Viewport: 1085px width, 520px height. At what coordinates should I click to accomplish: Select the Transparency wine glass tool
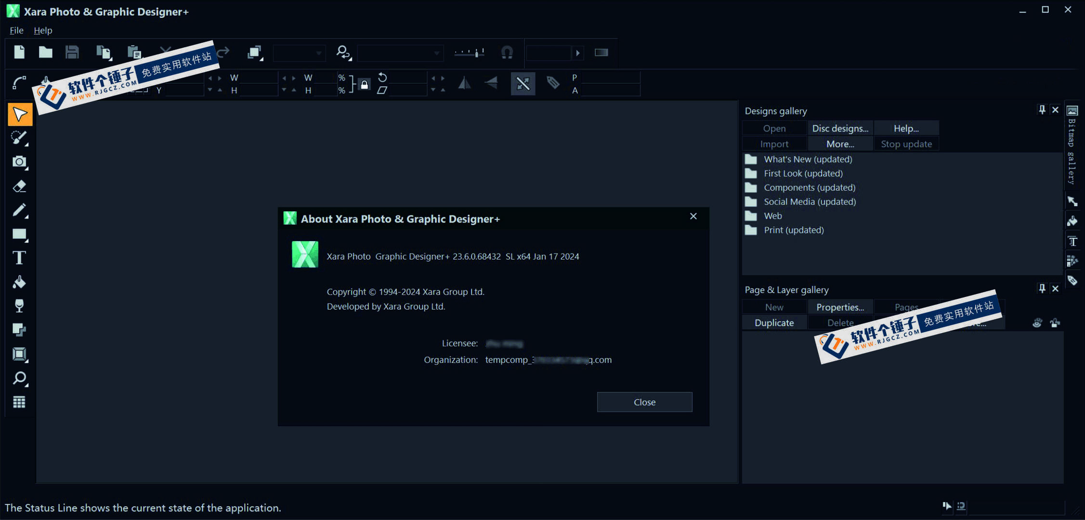point(20,306)
